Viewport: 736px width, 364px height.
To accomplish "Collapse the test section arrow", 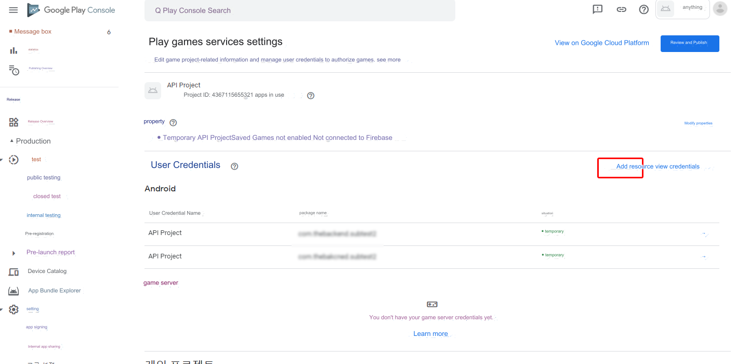I will pos(2,160).
